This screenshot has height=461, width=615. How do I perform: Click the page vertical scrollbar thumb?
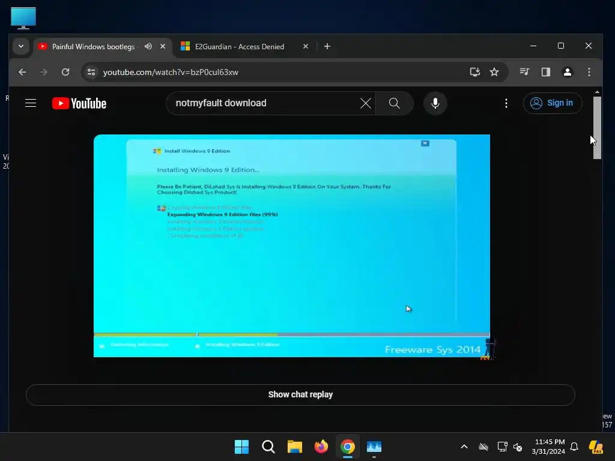coord(597,127)
